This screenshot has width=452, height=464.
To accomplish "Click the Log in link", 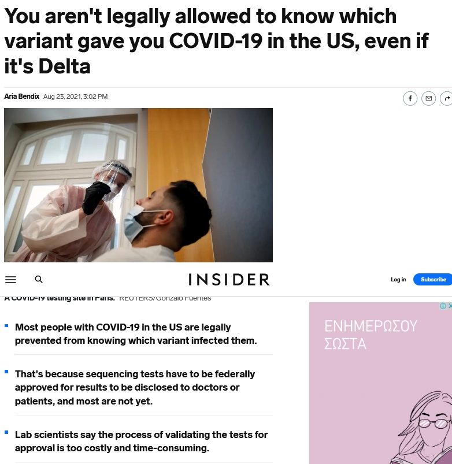I will click(x=398, y=280).
